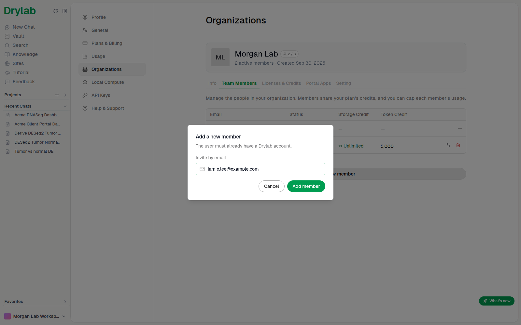Click the Status column header

pyautogui.click(x=296, y=114)
